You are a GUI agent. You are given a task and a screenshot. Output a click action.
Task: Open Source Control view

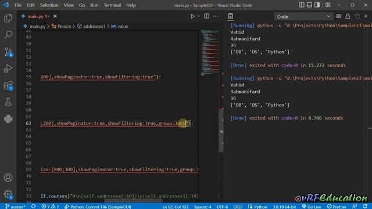(x=8, y=52)
